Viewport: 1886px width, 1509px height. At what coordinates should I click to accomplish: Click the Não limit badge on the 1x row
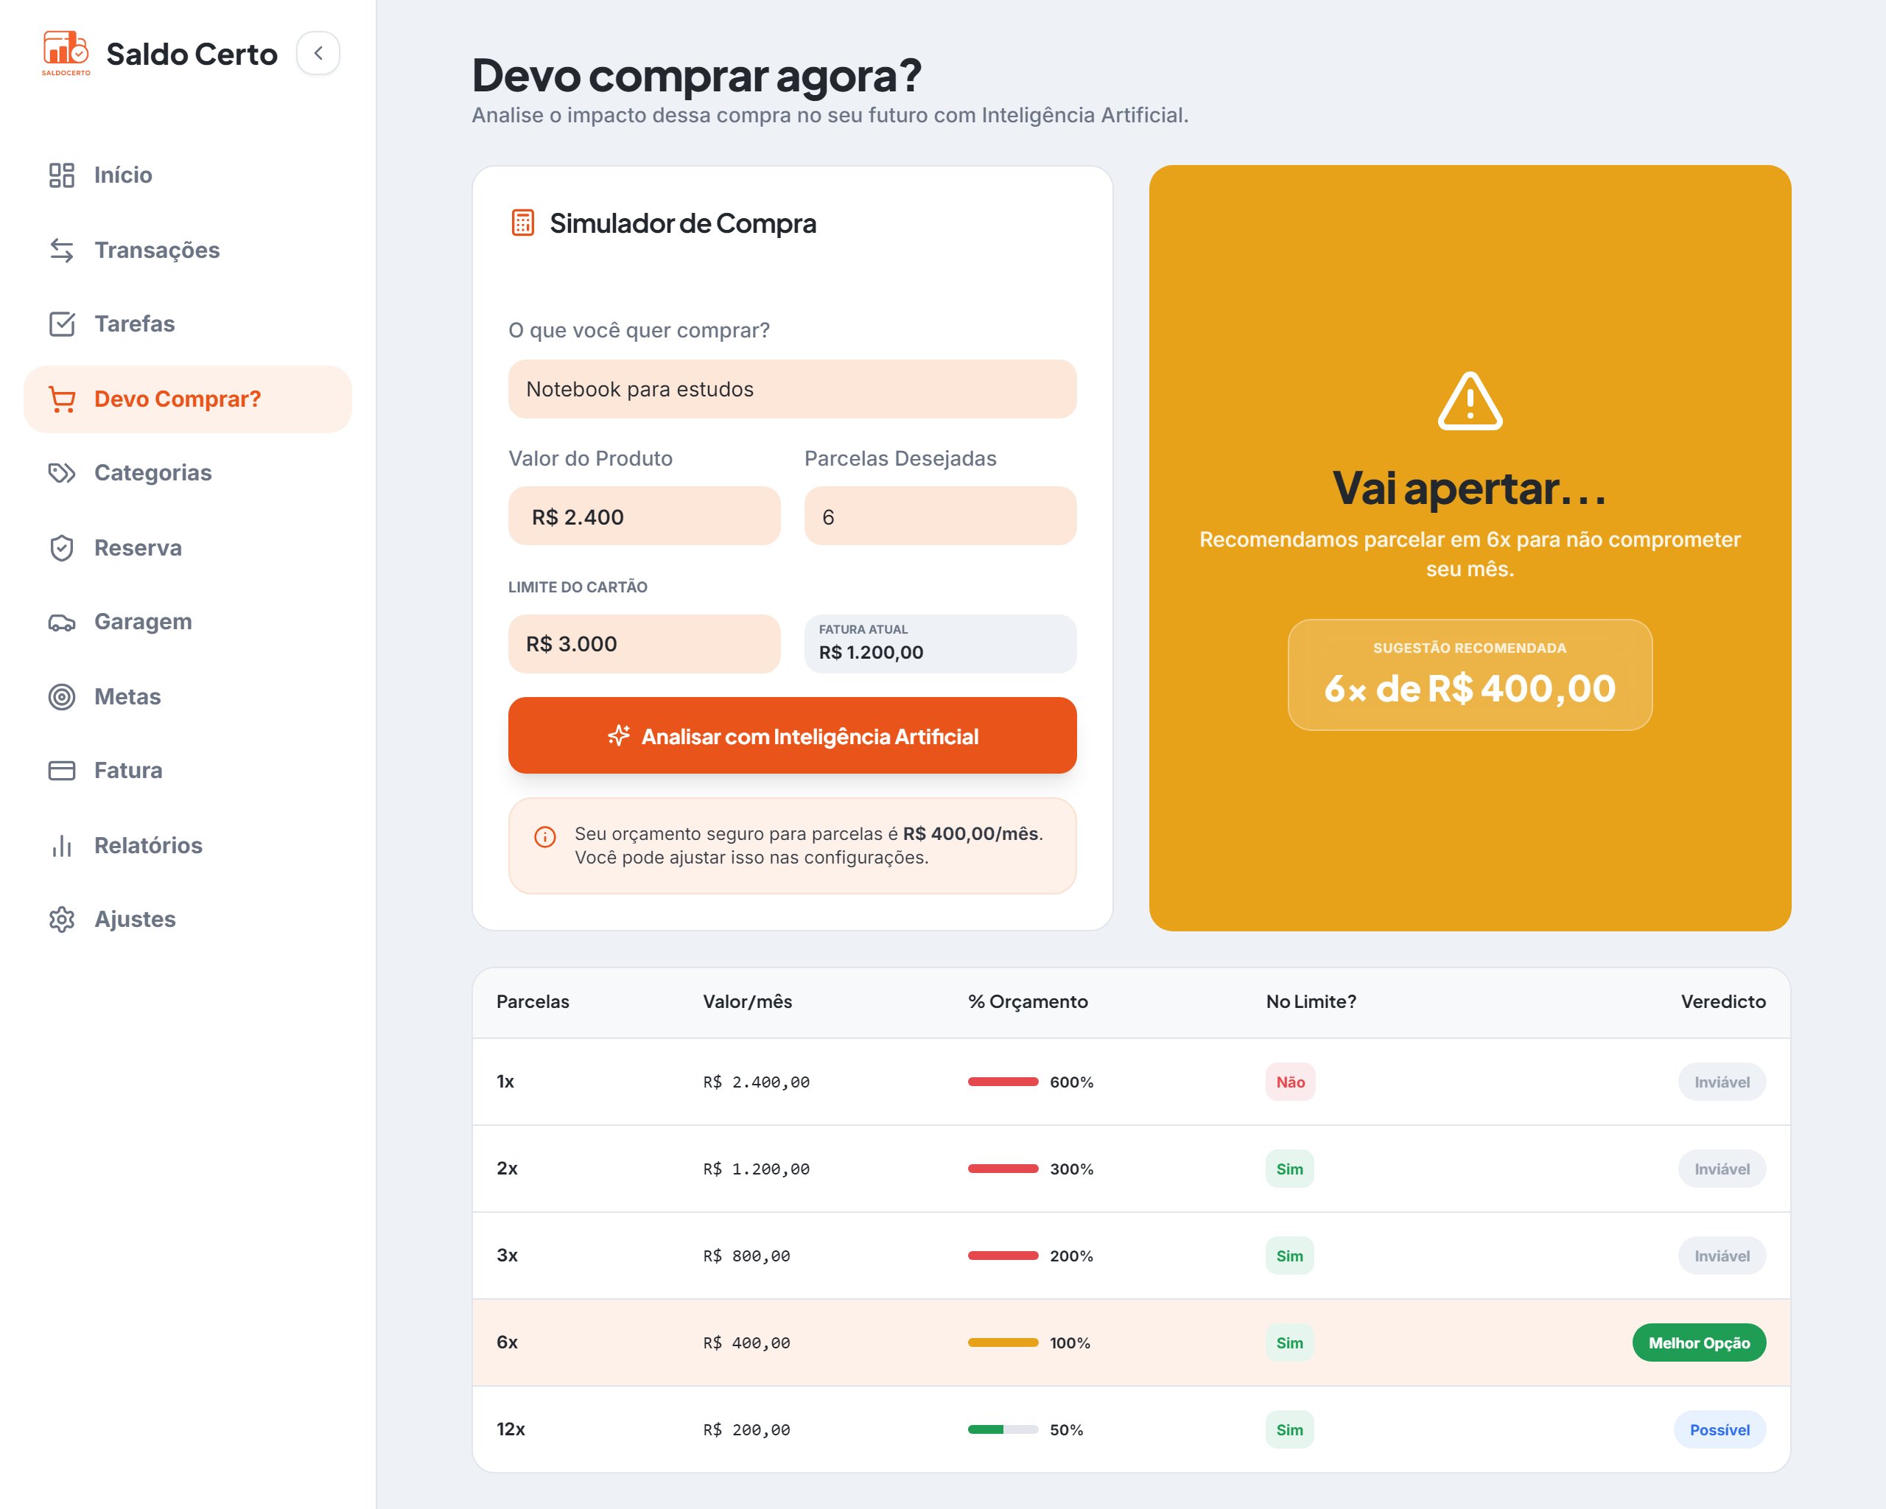pos(1290,1082)
